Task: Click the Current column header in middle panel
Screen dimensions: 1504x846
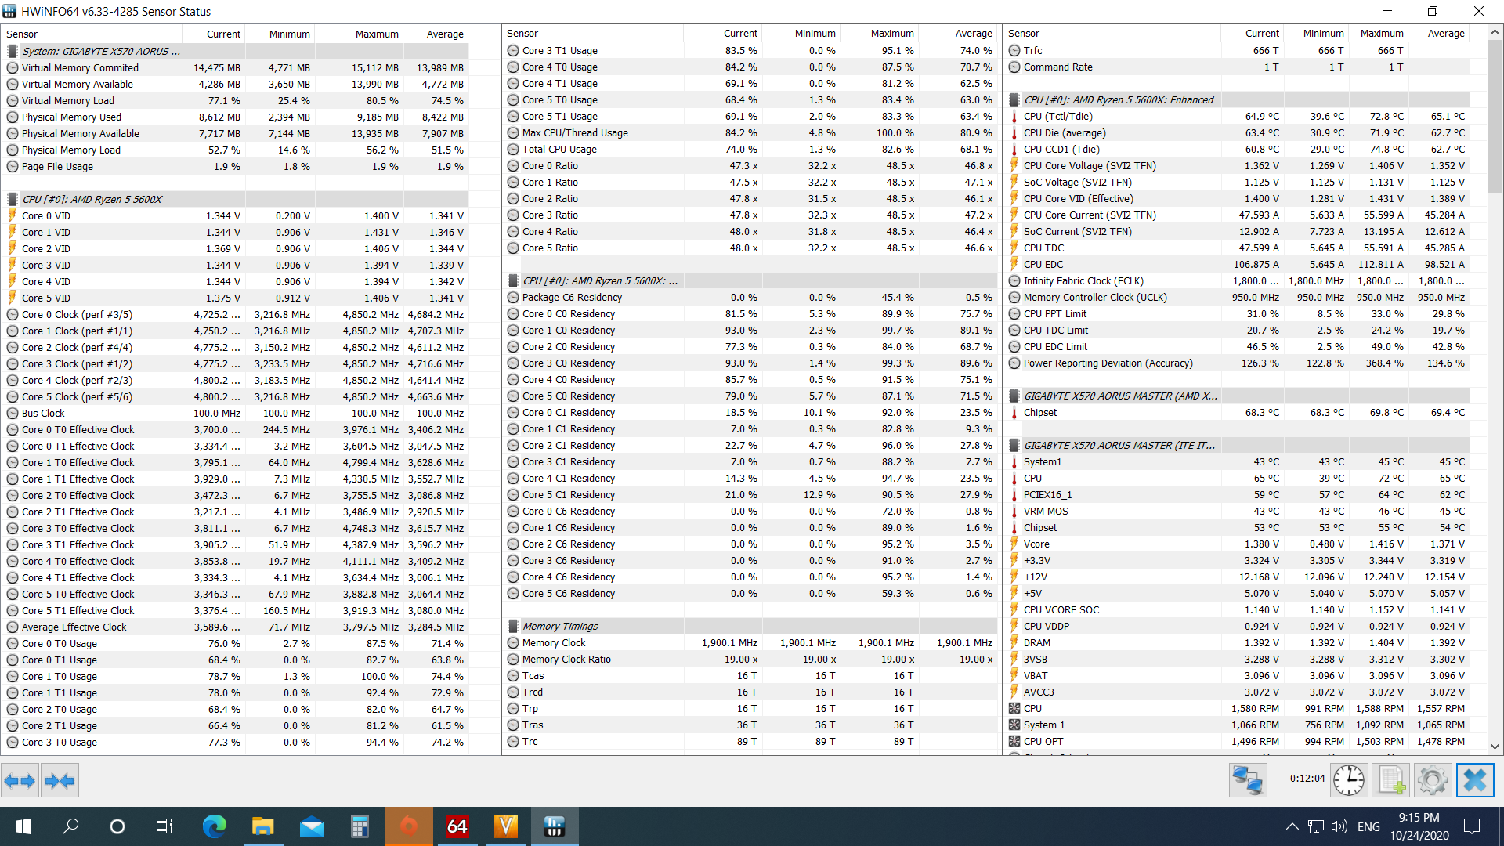Action: (x=722, y=33)
